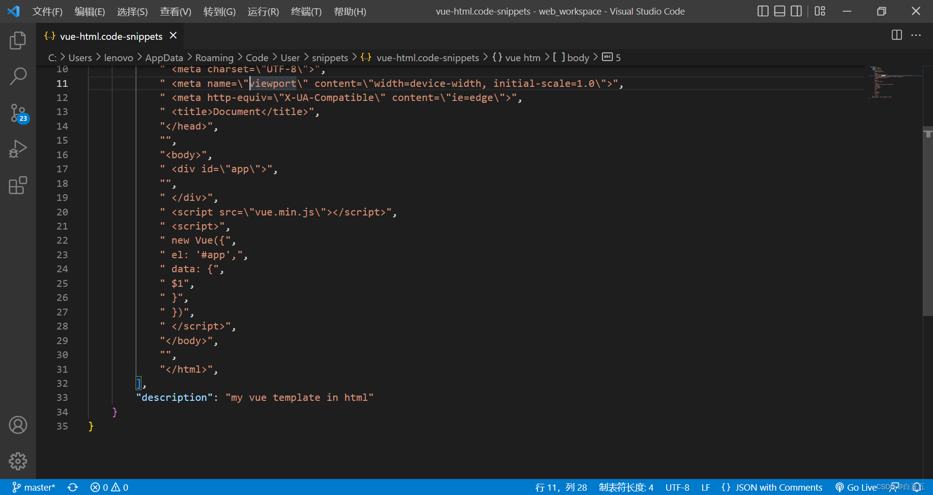Expand the body array breadcrumb symbol
The width and height of the screenshot is (933, 495).
tap(571, 58)
